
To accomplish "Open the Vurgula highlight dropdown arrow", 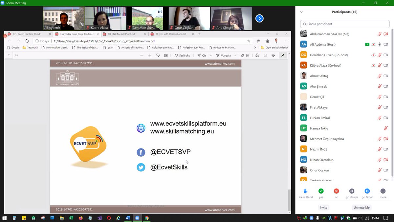I will coord(235,55).
